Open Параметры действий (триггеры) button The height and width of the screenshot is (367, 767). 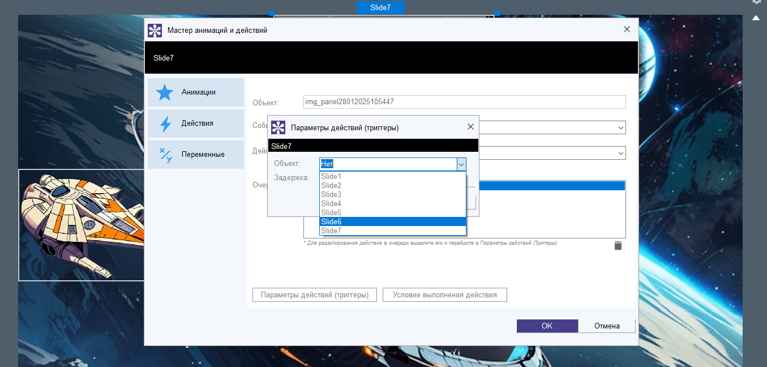pyautogui.click(x=315, y=295)
